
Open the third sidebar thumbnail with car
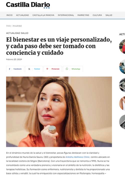[122, 85]
